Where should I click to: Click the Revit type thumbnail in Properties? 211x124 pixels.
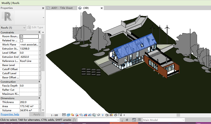tap(8, 17)
